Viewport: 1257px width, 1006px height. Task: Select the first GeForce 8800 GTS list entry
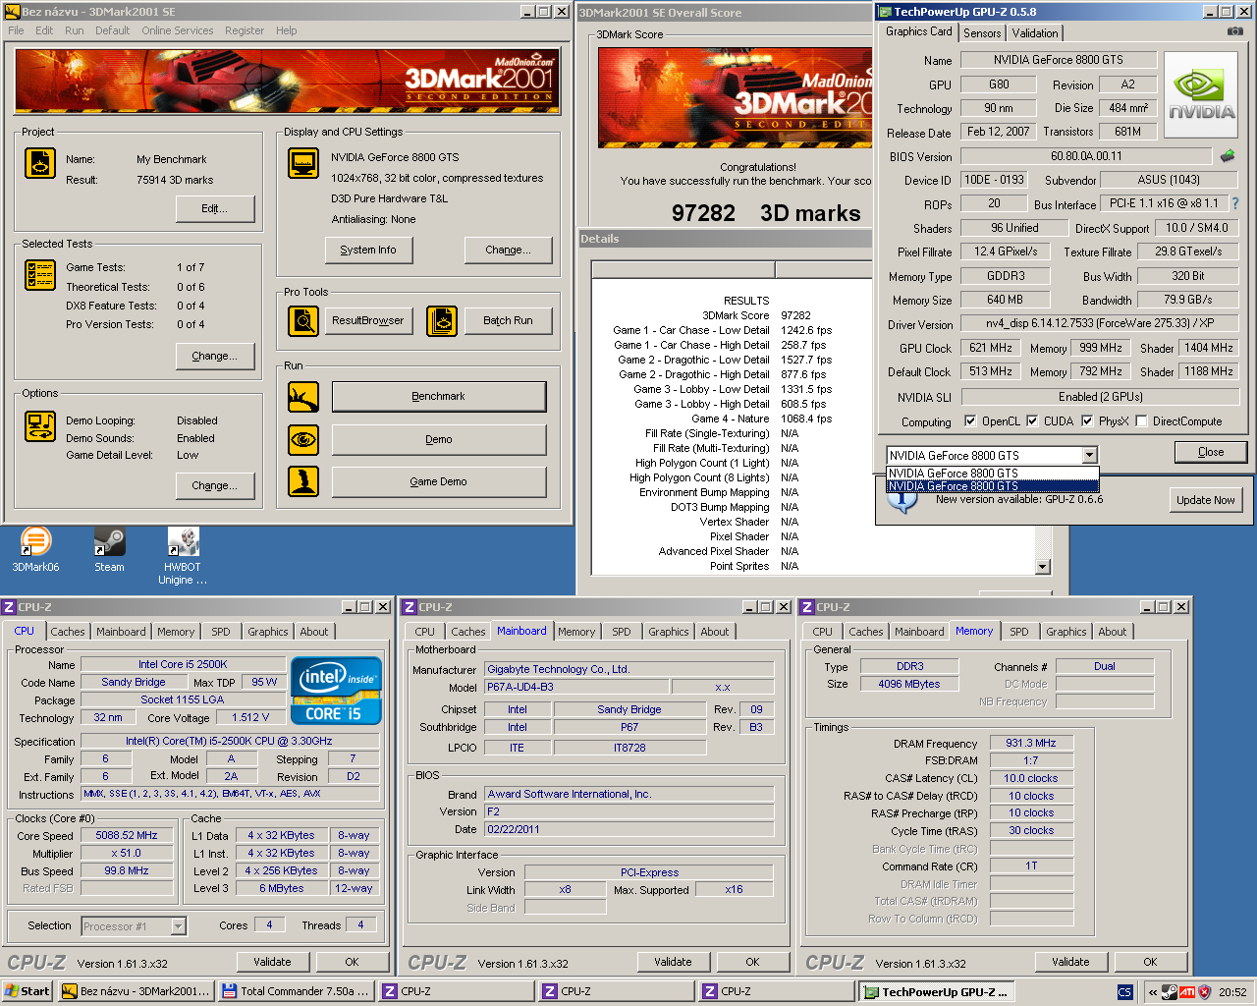[x=993, y=474]
